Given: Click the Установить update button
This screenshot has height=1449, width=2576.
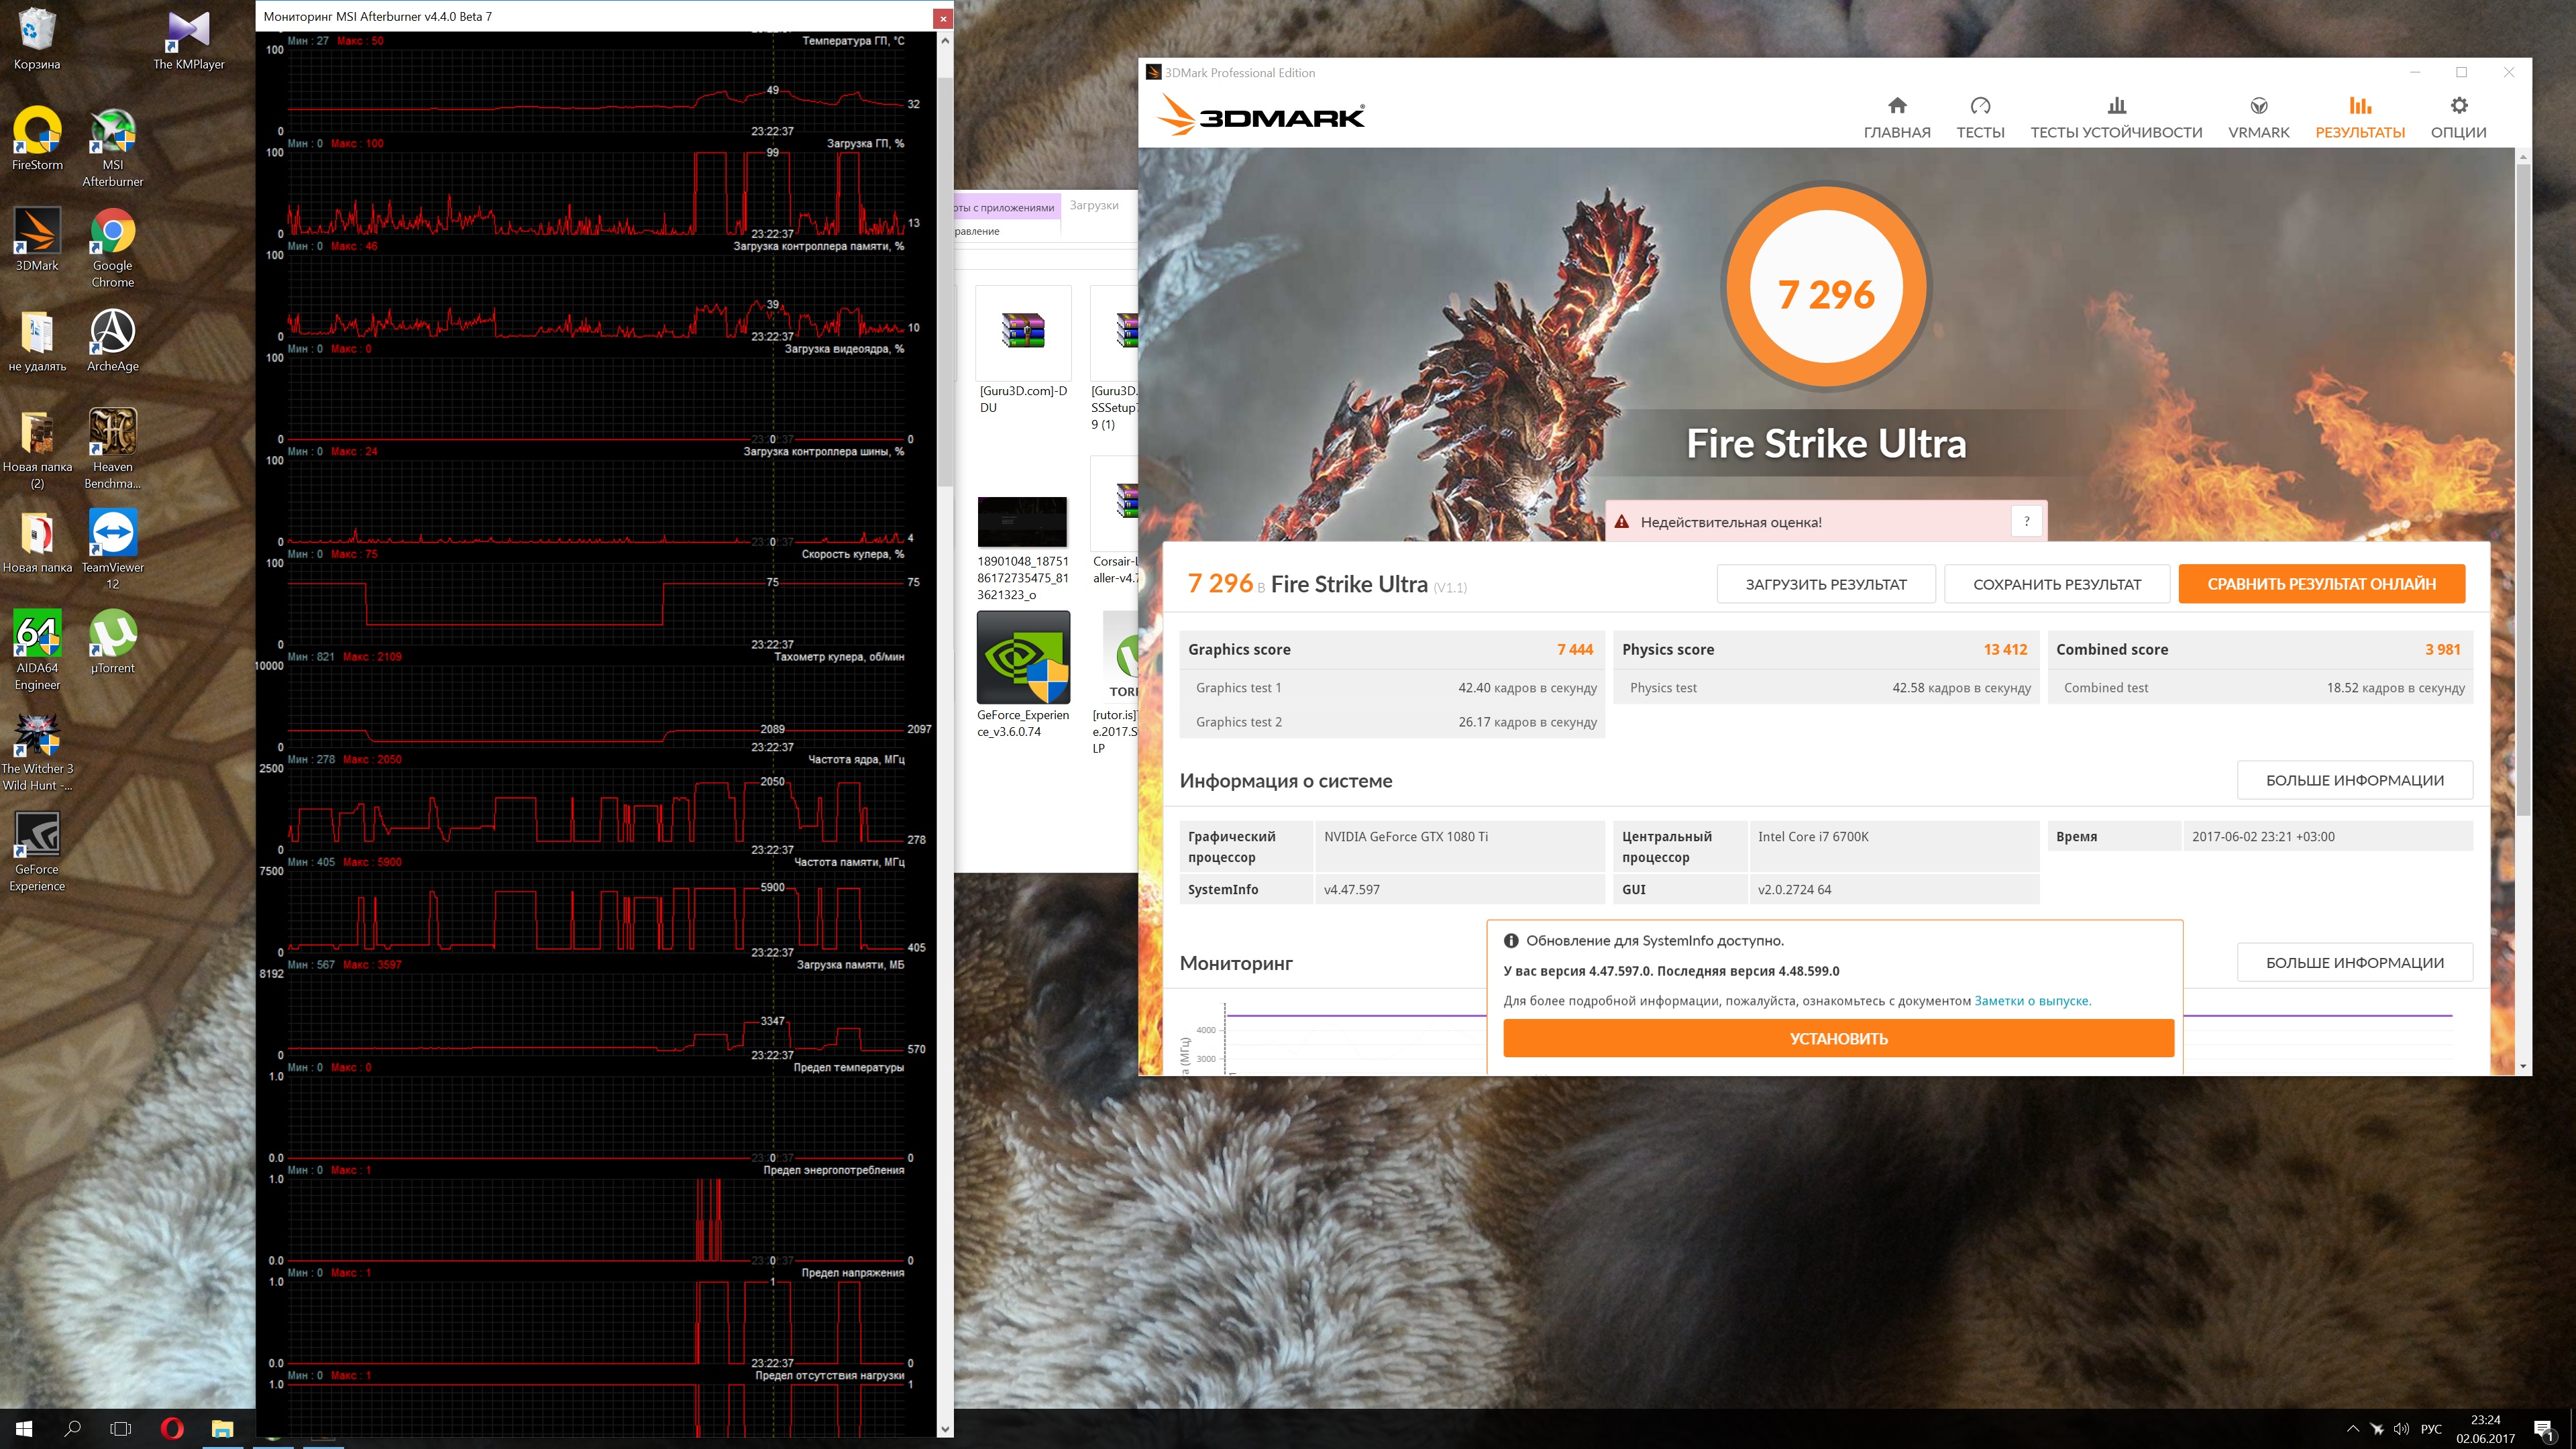Looking at the screenshot, I should point(1838,1038).
